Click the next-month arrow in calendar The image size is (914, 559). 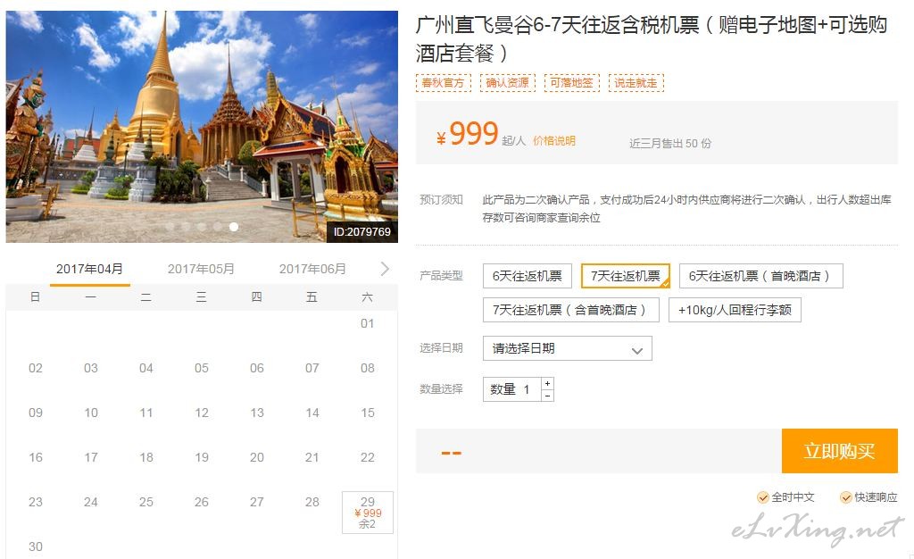pos(384,269)
